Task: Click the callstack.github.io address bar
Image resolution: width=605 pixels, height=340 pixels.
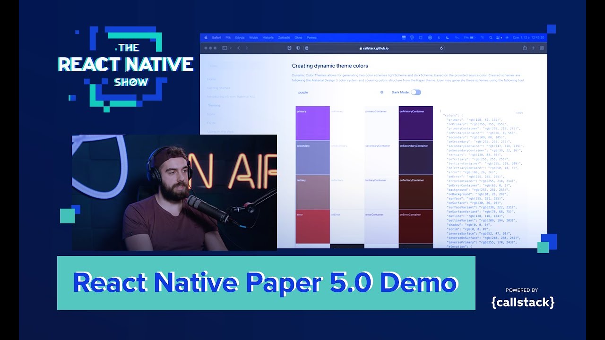Action: (374, 48)
